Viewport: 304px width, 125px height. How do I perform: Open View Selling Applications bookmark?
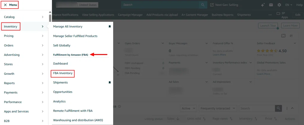(98, 15)
